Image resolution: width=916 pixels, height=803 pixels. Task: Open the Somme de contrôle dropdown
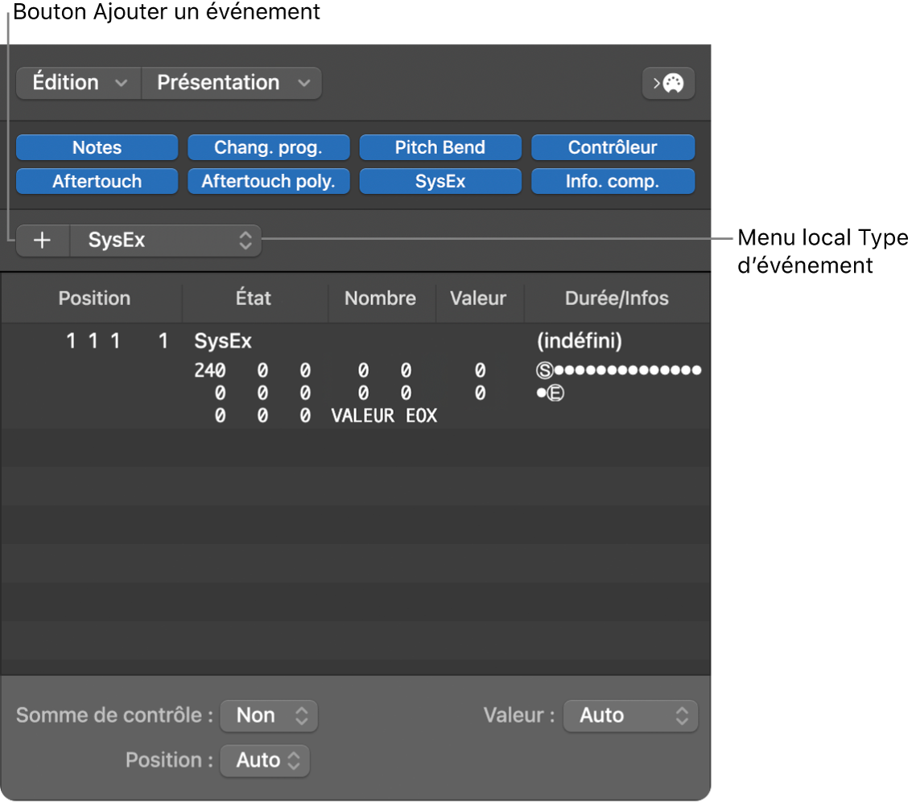pyautogui.click(x=269, y=715)
